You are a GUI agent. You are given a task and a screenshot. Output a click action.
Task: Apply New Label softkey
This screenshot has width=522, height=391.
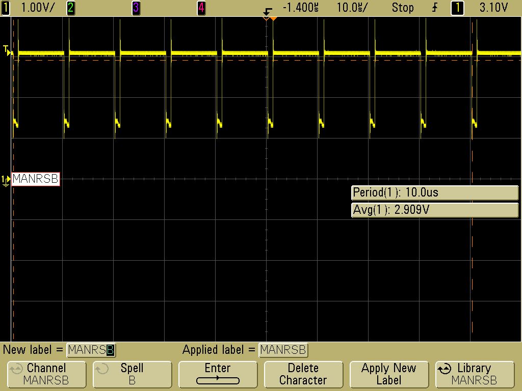click(x=389, y=374)
